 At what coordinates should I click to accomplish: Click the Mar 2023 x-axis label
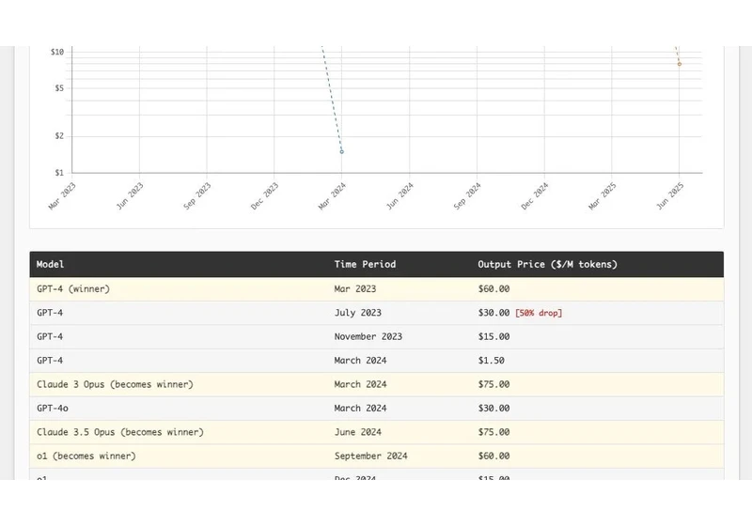[x=62, y=196]
